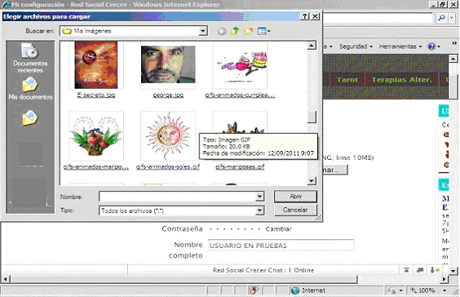Open Mis documentos in places bar

[x=30, y=89]
